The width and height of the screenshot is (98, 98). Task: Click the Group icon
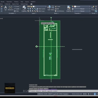[93, 8]
